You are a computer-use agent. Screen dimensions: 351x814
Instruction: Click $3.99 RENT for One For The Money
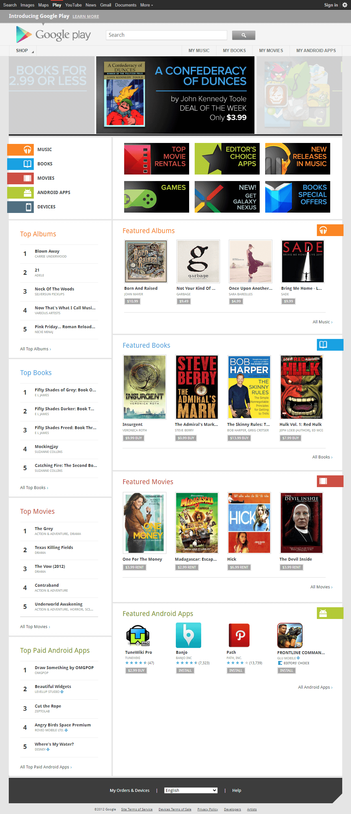[x=135, y=567]
